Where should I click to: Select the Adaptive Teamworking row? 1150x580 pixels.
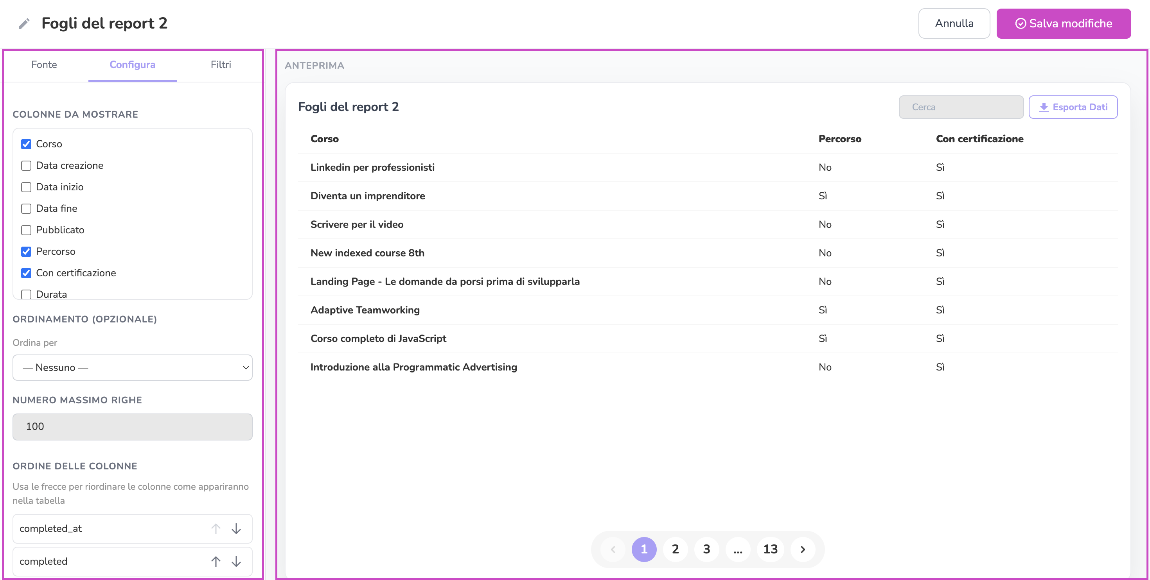click(x=708, y=310)
